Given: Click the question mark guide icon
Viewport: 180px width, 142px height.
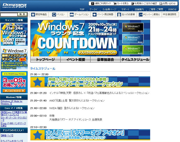Looking at the screenshot, I should click(93, 4).
